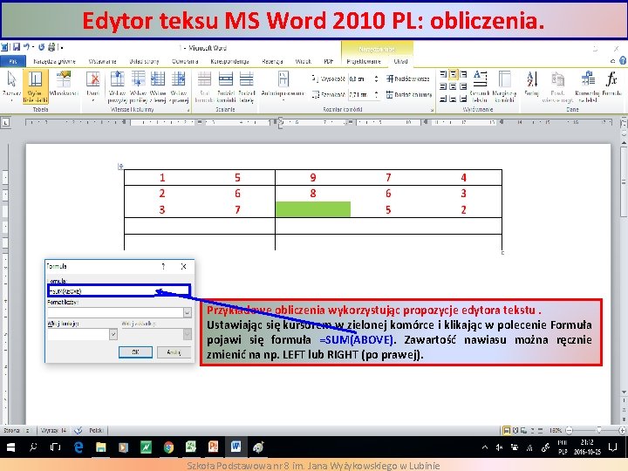Open the Wklej funkcję dropdown arrow
Image resolution: width=628 pixels, height=471 pixels.
pyautogui.click(x=113, y=334)
